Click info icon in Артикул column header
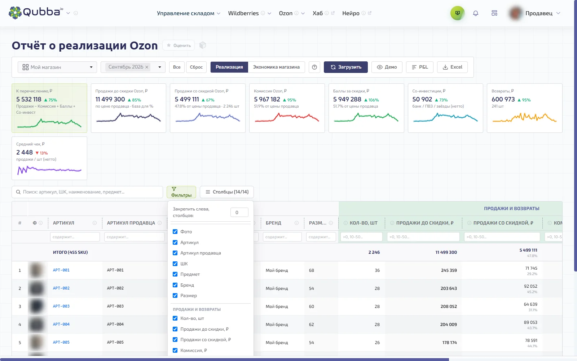The image size is (577, 361). pos(94,223)
